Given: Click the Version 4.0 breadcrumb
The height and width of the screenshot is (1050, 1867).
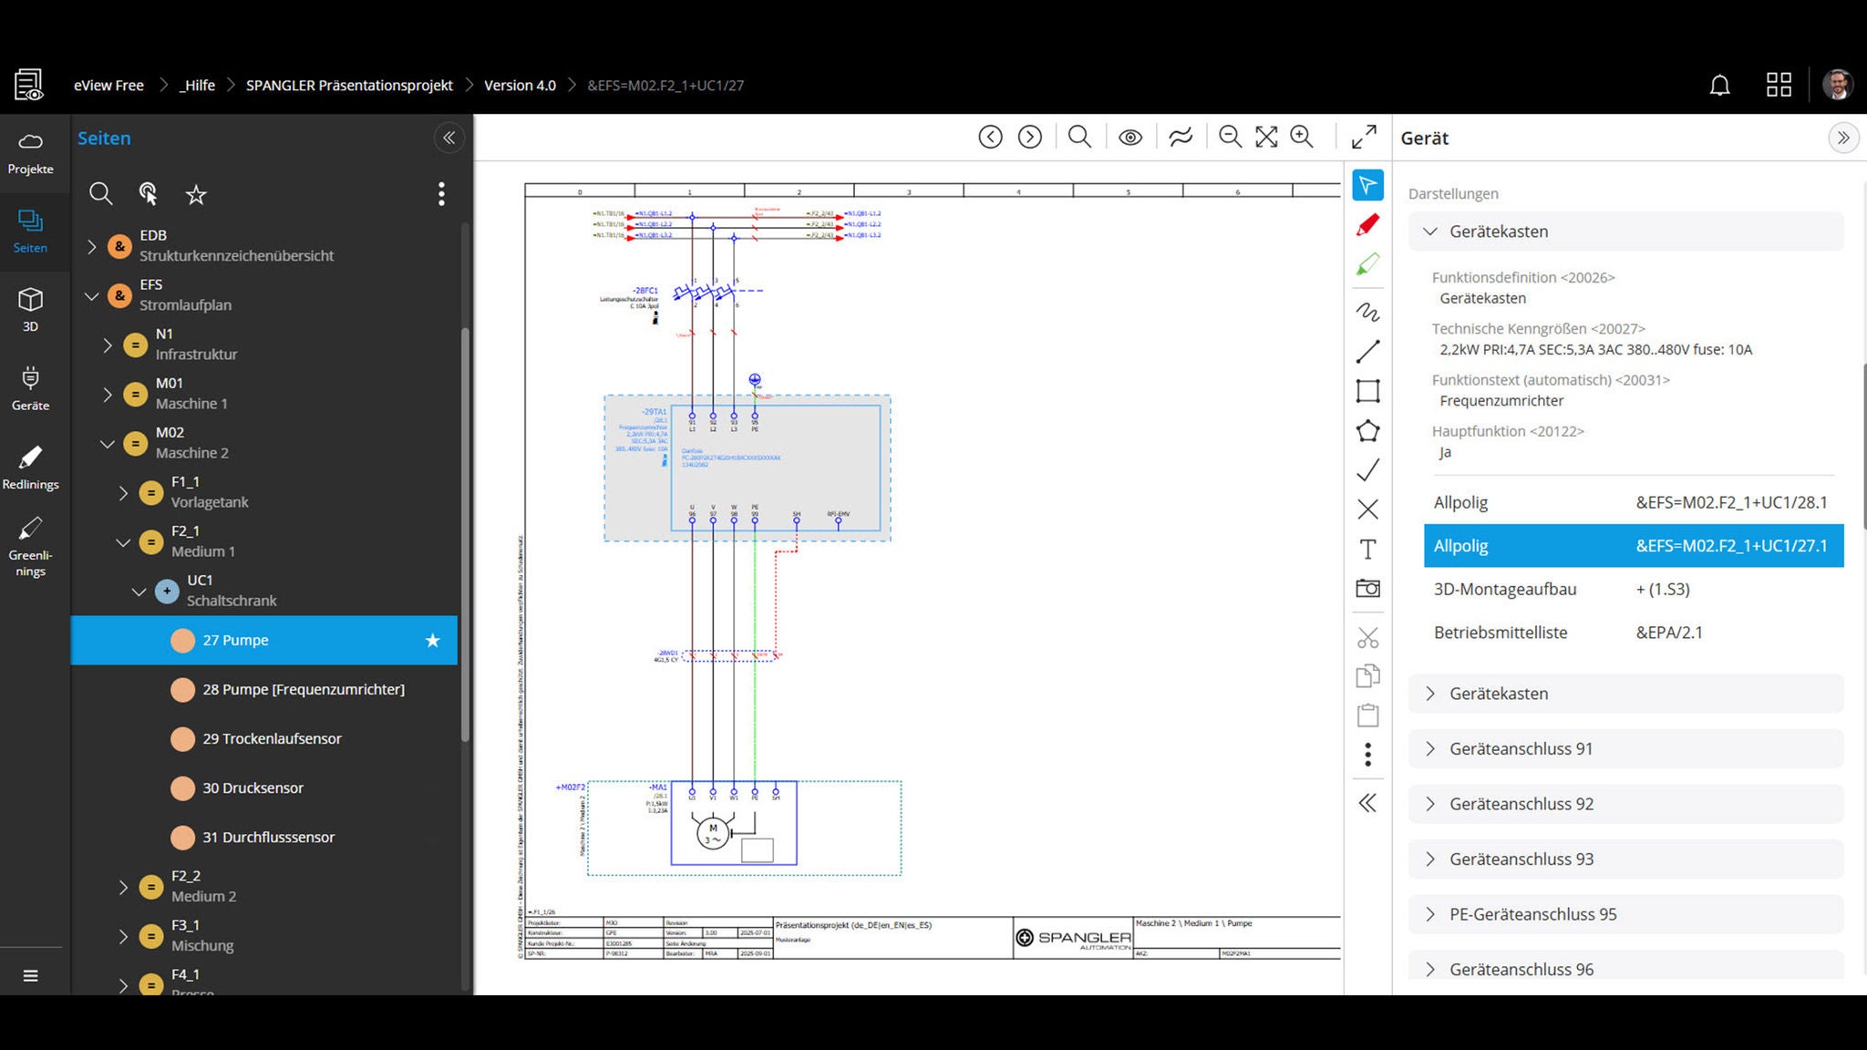Looking at the screenshot, I should tap(520, 85).
